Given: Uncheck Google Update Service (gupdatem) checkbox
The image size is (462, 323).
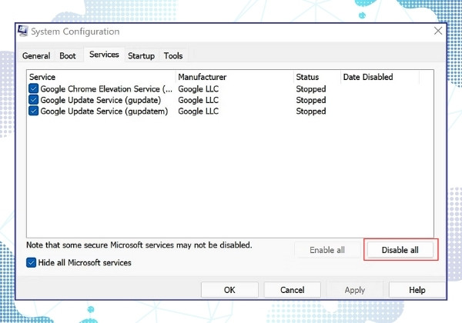Looking at the screenshot, I should [34, 111].
